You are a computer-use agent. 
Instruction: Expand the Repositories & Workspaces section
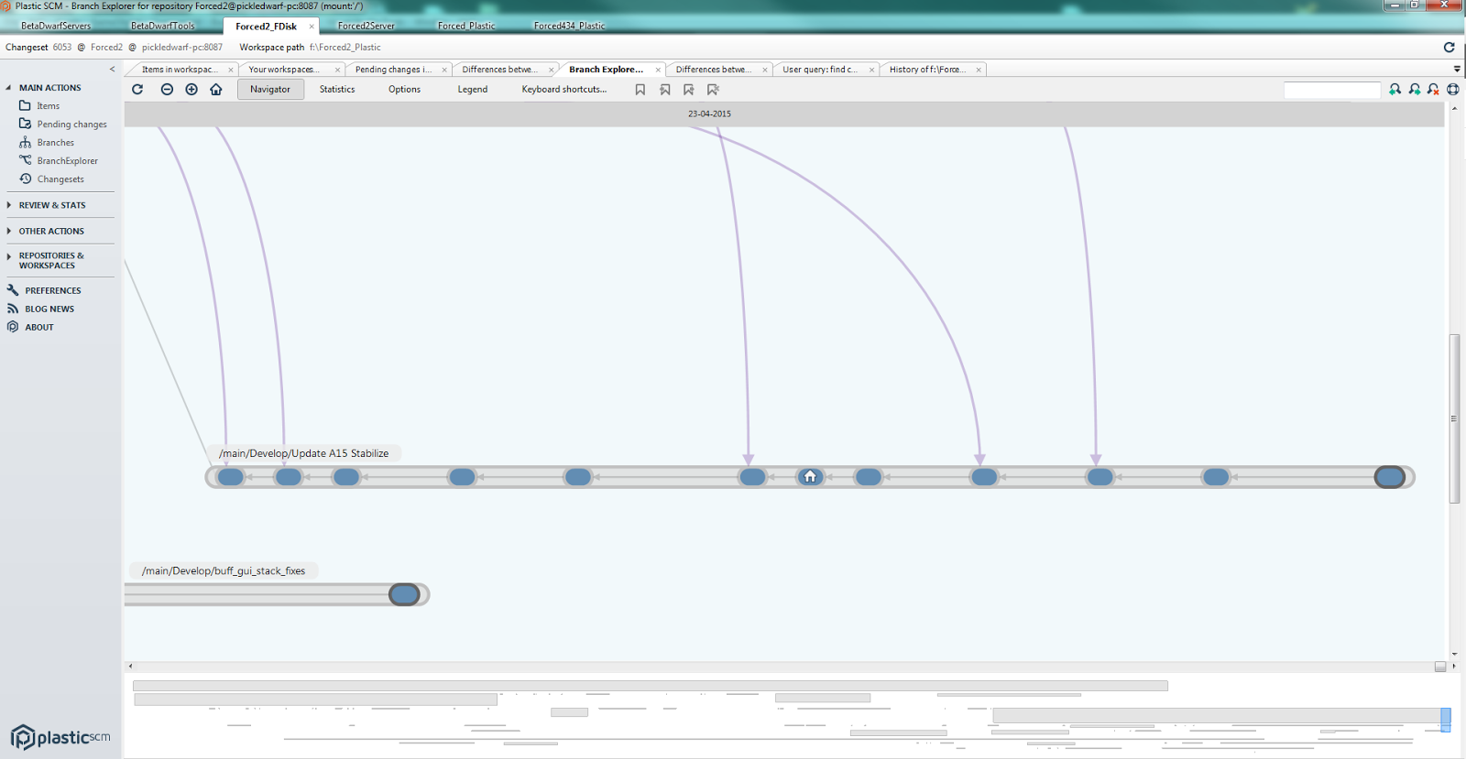click(9, 256)
